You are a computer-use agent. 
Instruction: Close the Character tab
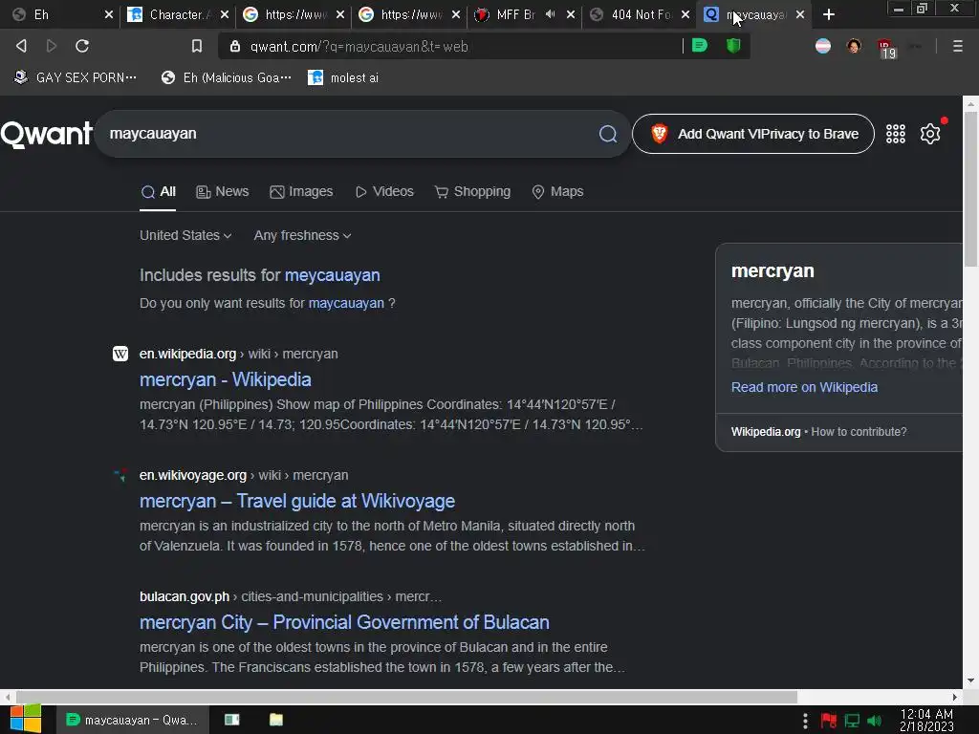point(225,14)
